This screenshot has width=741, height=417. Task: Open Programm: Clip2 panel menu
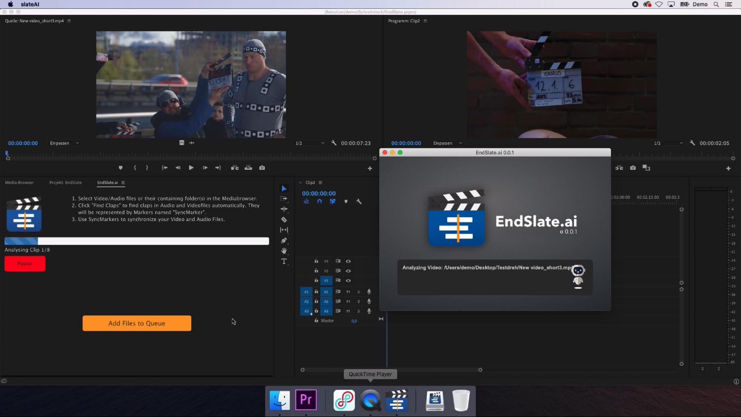click(x=425, y=21)
